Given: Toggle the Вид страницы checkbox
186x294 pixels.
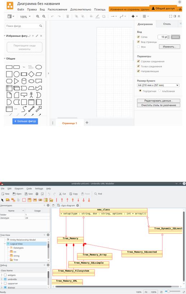Looking at the screenshot, I should coord(139,42).
